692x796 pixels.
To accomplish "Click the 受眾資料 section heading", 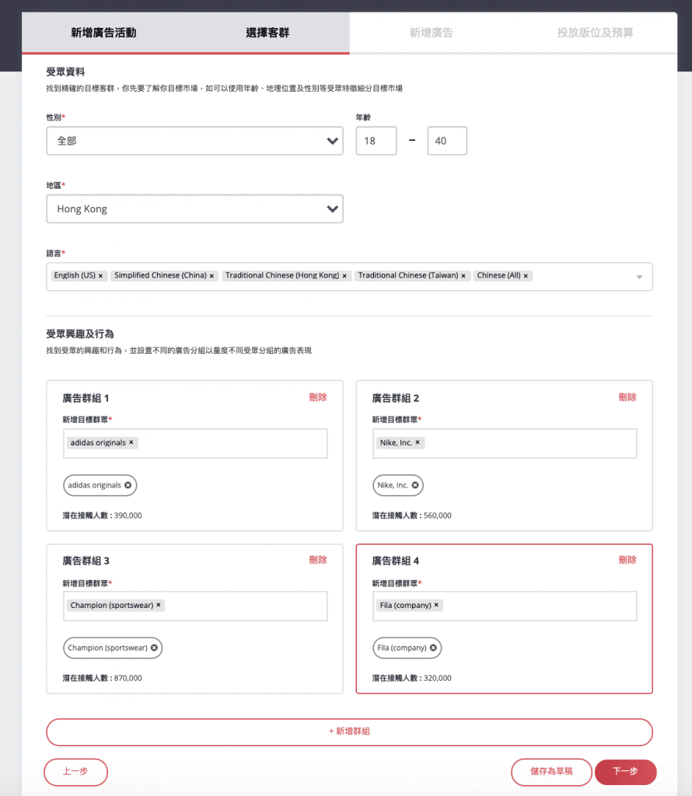I will (x=65, y=72).
